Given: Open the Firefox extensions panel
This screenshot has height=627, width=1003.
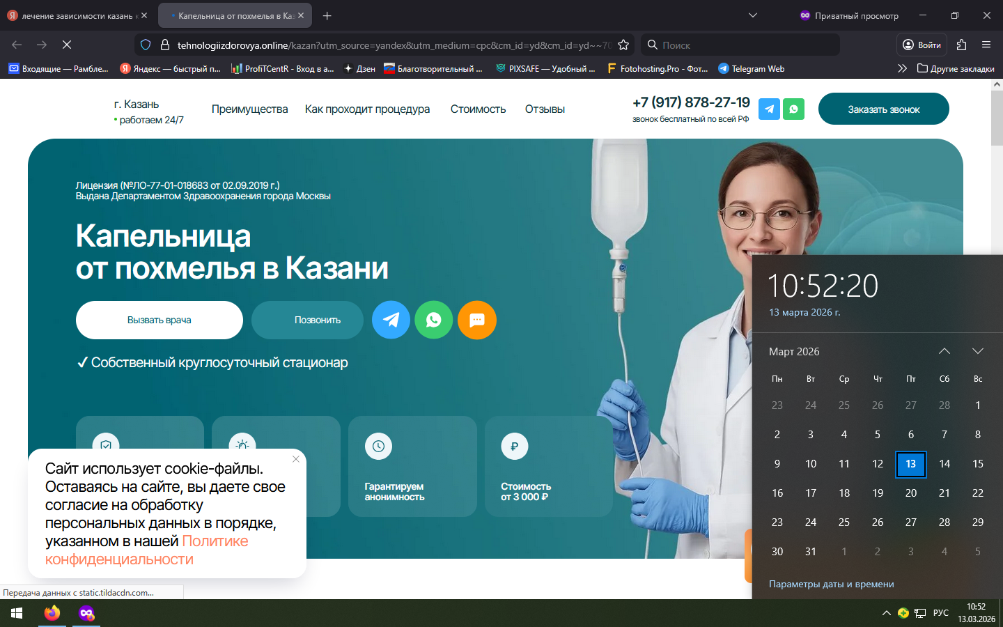Looking at the screenshot, I should (x=961, y=45).
